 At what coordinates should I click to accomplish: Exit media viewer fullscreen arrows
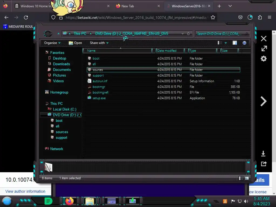point(264,49)
